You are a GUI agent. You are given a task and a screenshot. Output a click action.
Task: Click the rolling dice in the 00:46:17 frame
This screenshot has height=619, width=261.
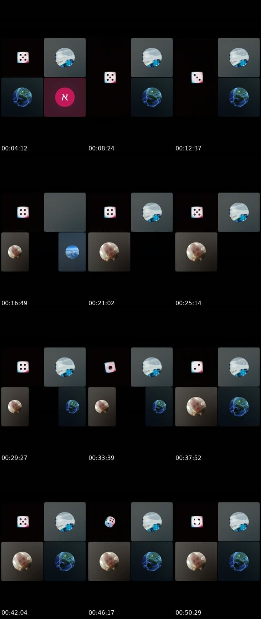[x=110, y=522]
